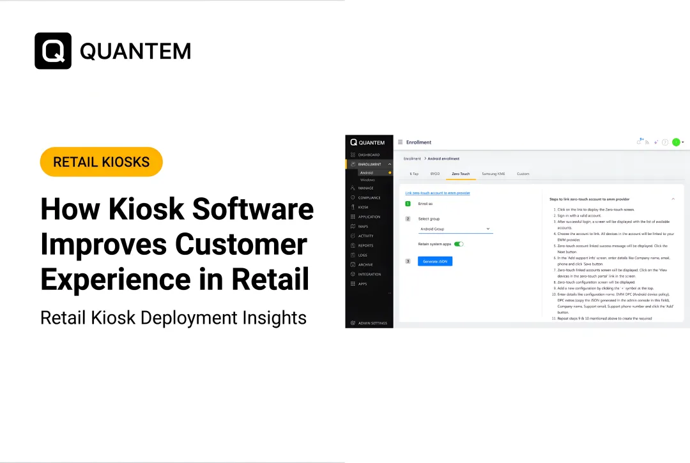The image size is (690, 463).
Task: Click the green user avatar
Action: (677, 142)
